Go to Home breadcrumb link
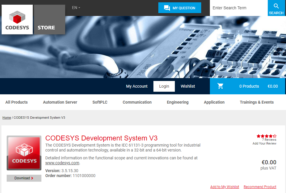The image size is (286, 193). [x=7, y=118]
